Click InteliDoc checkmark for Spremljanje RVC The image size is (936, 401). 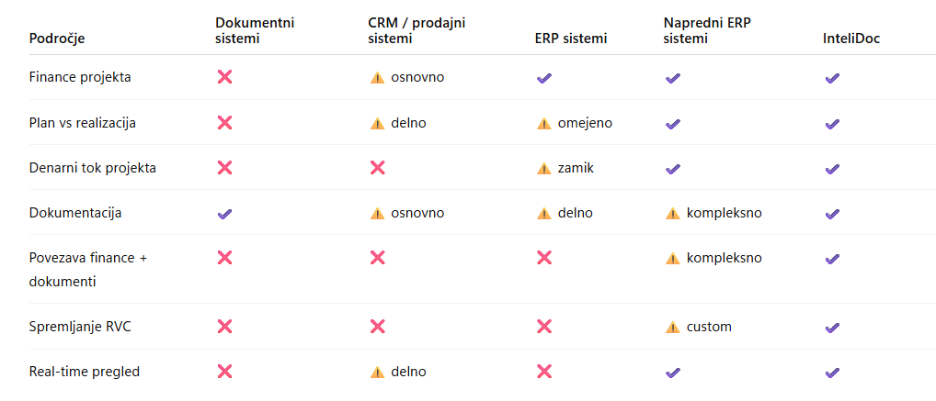(x=832, y=327)
